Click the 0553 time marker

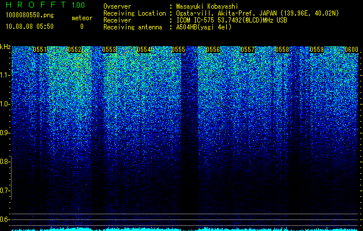109,50
